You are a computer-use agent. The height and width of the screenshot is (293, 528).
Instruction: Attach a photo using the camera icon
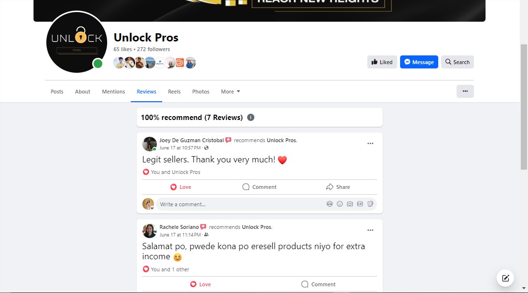(350, 204)
